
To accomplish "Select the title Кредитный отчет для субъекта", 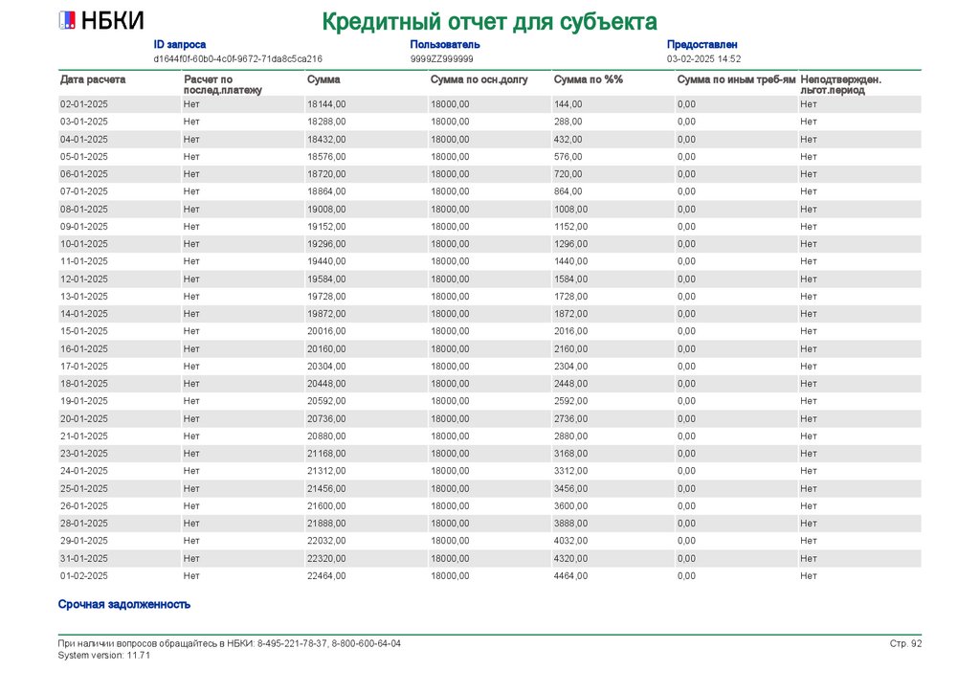I will [489, 22].
